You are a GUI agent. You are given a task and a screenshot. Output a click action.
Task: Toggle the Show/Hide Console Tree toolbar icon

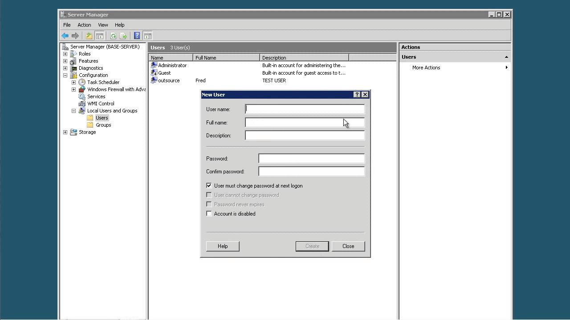pos(100,36)
